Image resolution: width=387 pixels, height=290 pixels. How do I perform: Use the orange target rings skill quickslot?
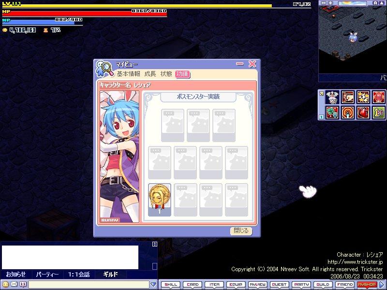[x=348, y=113]
